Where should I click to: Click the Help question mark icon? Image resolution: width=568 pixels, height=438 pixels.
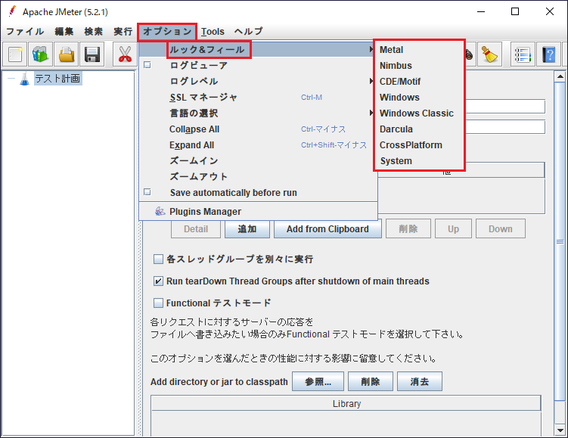coord(548,54)
